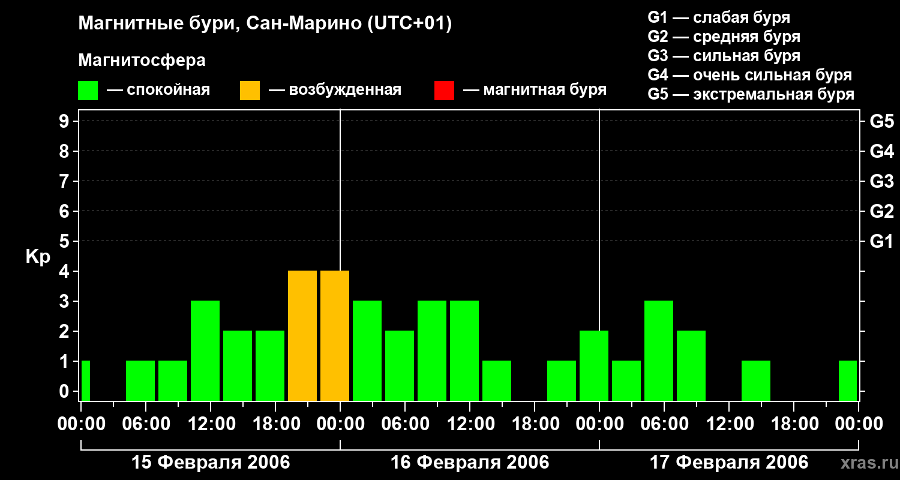Viewport: 900px width, 480px height.
Task: Click the '06:00' tick label for 17 February
Action: pyautogui.click(x=664, y=424)
